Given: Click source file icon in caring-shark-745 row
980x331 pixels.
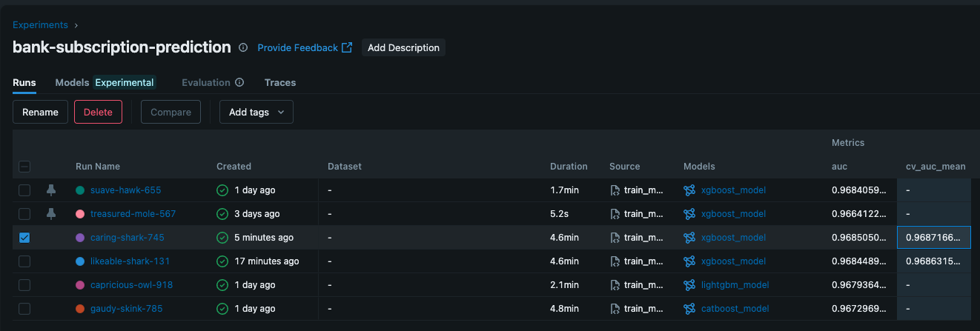Looking at the screenshot, I should [615, 238].
